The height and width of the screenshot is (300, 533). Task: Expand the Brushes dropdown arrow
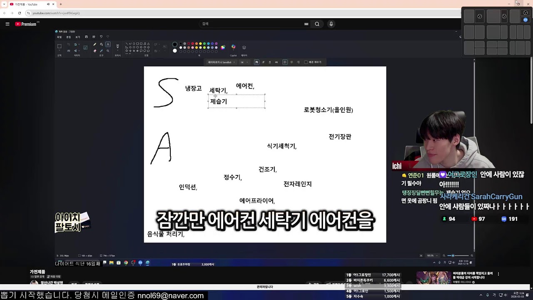coord(117,50)
